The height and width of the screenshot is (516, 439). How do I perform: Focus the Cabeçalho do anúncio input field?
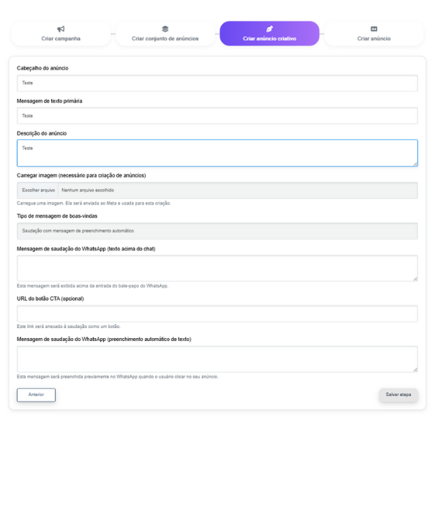(217, 83)
